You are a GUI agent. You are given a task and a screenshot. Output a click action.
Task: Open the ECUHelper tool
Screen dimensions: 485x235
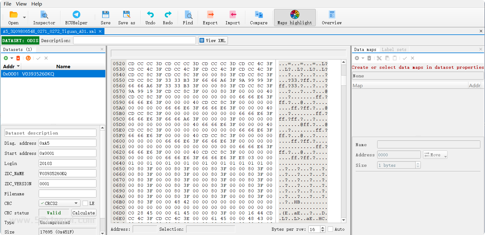[76, 18]
